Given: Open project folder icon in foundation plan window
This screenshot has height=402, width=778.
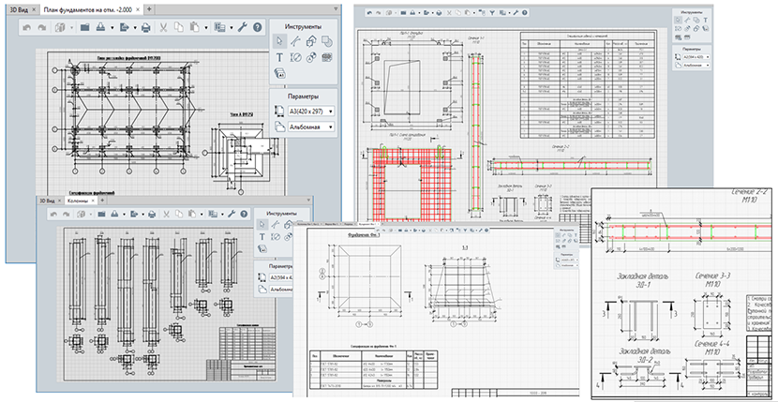Looking at the screenshot, I should 85,27.
